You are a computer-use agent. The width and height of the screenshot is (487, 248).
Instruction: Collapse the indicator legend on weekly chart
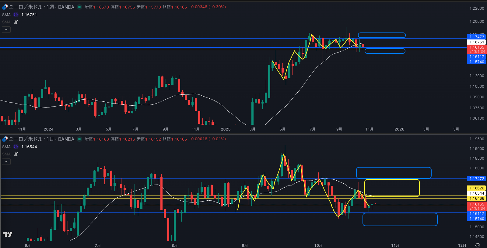(6, 29)
